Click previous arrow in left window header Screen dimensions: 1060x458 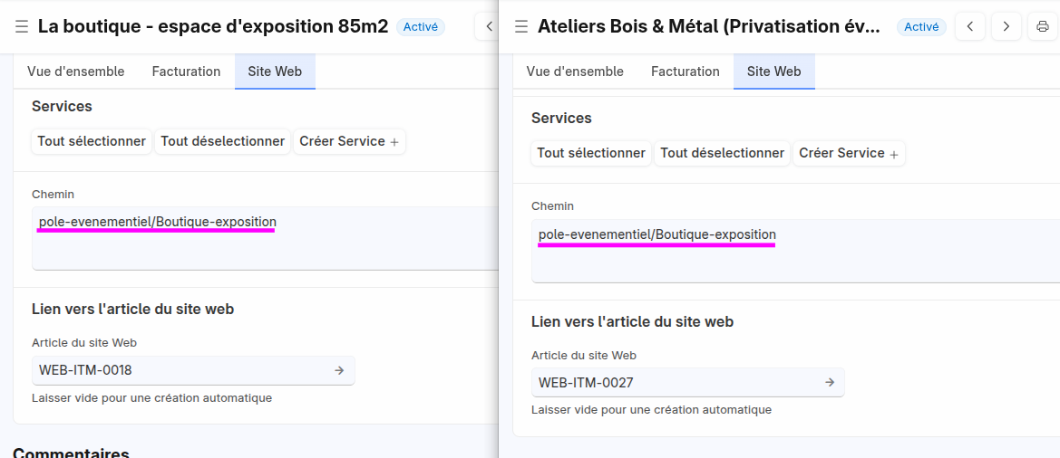tap(489, 26)
